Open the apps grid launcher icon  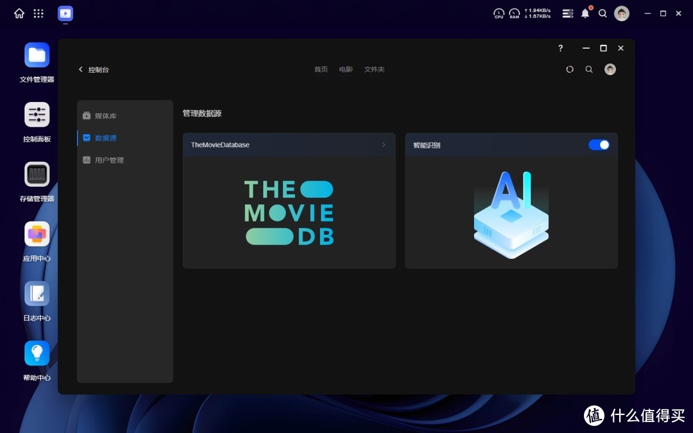coord(38,13)
